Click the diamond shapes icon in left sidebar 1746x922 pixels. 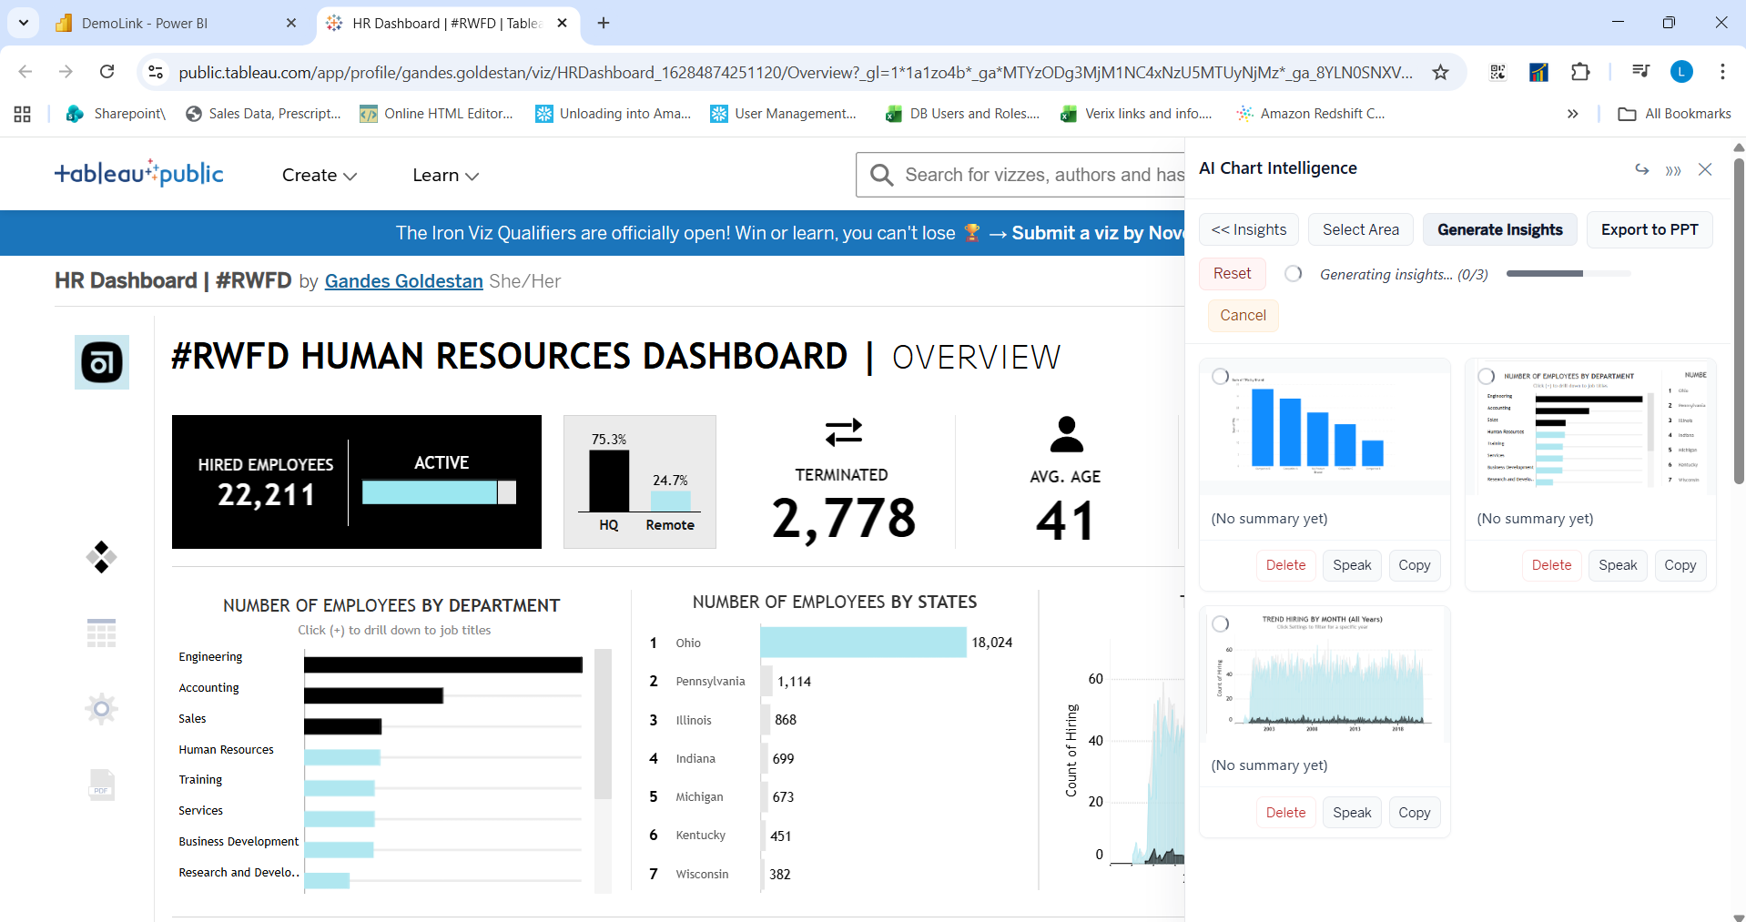(x=100, y=556)
